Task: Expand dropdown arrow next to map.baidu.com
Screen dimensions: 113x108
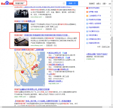Action: [x=60, y=84]
